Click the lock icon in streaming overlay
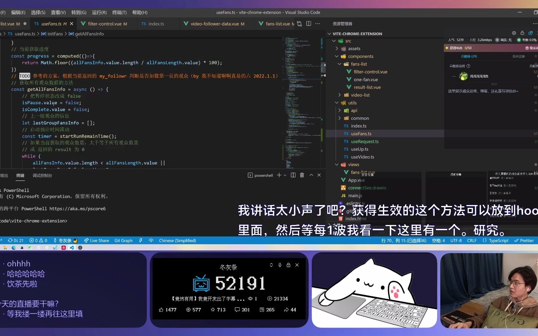Image resolution: width=538 pixels, height=336 pixels. [x=522, y=33]
